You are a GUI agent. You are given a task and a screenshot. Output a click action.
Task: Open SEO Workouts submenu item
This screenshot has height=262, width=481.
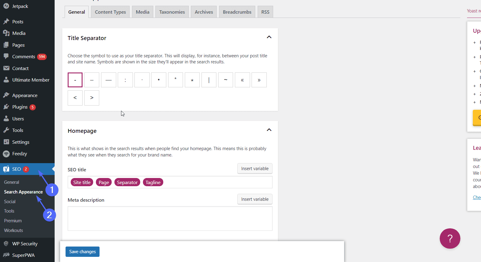13,230
